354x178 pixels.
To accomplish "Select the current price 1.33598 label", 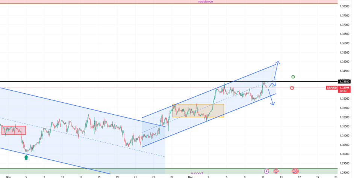I will 344,88.
